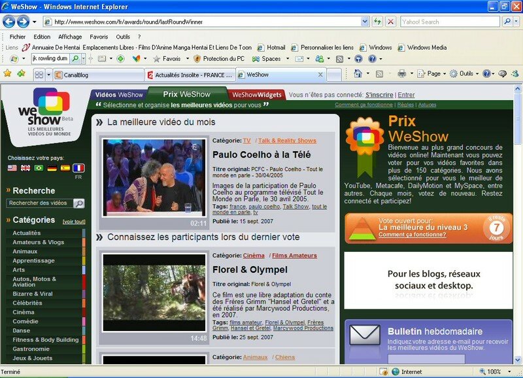The width and height of the screenshot is (523, 378).
Task: Click the Feeds icon in the command bar
Action: (379, 74)
